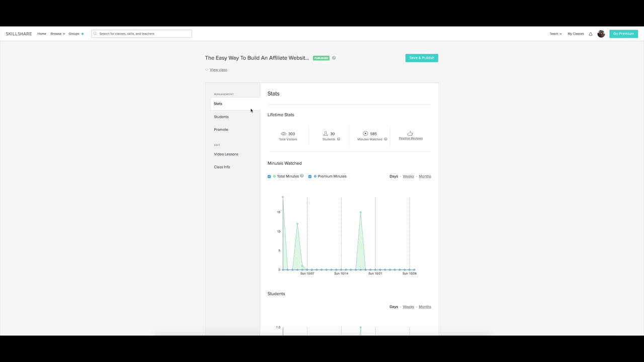Screen dimensions: 644x362
Task: Click the green Total Minutes legend dot
Action: [274, 176]
